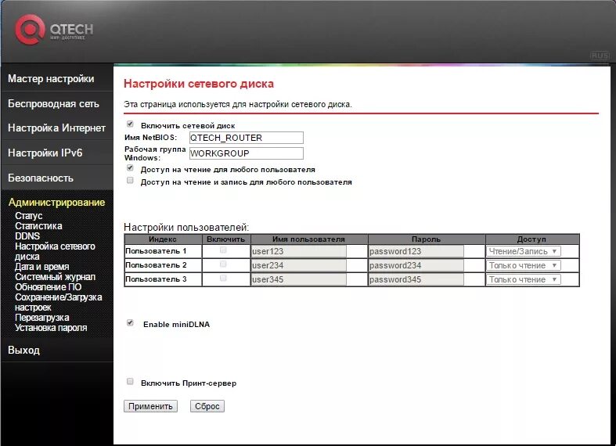Viewport: 616px width, 446px height.
Task: Click the Применить button
Action: 150,406
